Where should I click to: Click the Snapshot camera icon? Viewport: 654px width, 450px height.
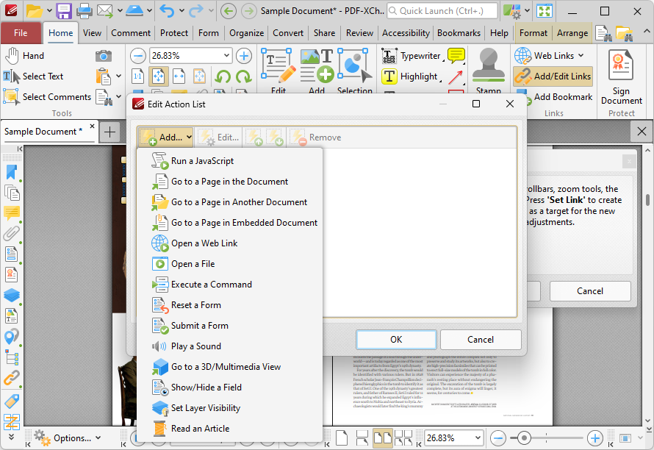(x=104, y=56)
